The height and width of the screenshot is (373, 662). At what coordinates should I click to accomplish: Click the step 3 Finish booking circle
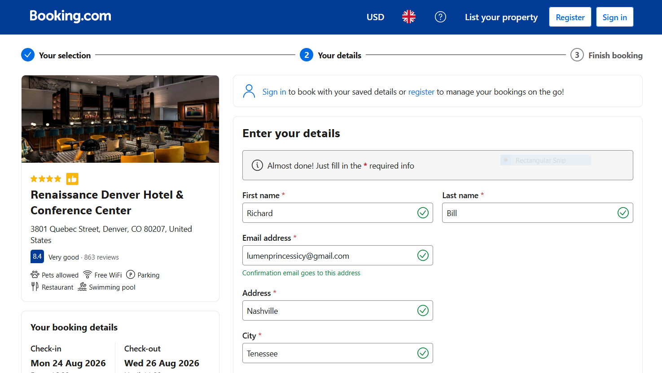(x=577, y=55)
